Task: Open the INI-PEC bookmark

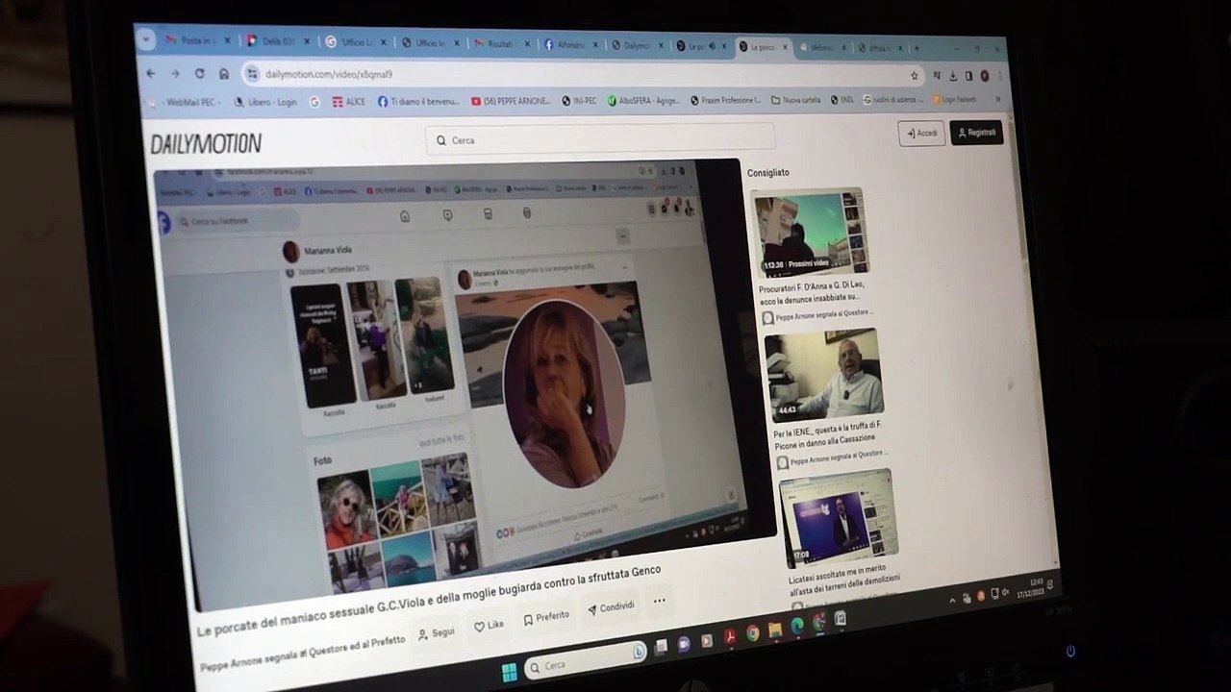Action: click(580, 100)
